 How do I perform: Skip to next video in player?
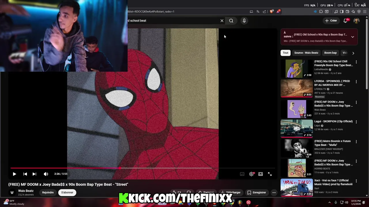tap(34, 174)
